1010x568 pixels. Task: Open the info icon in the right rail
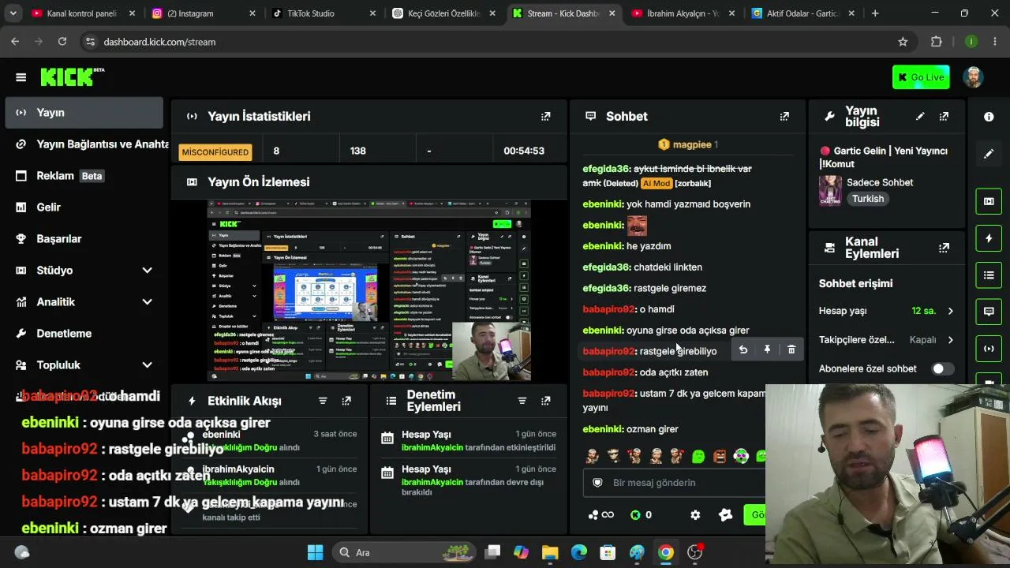989,117
